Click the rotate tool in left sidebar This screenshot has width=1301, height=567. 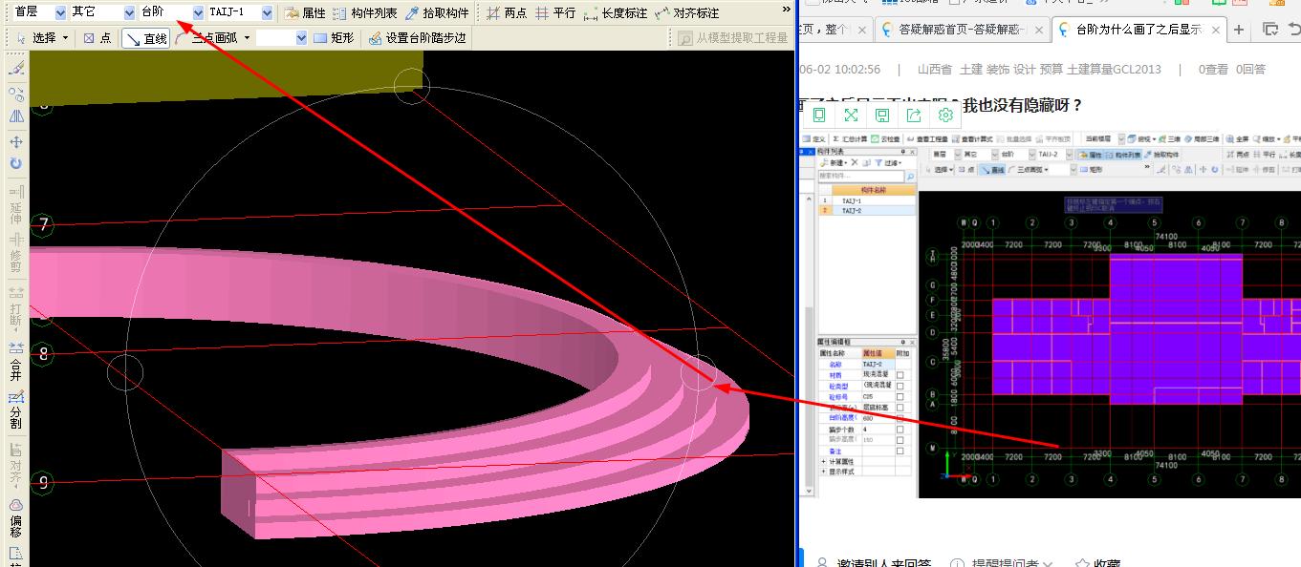(x=16, y=164)
